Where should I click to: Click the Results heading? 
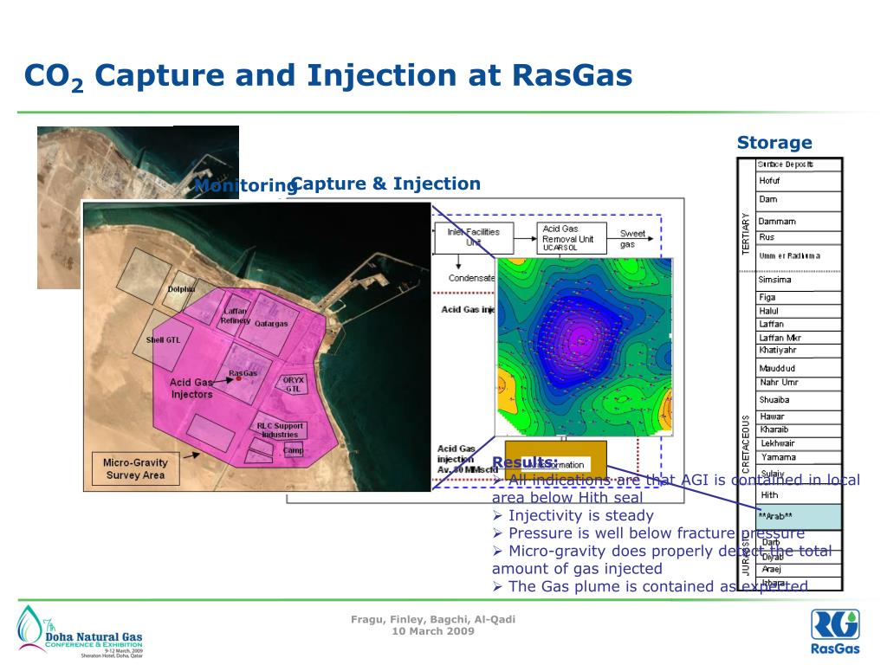[x=524, y=462]
